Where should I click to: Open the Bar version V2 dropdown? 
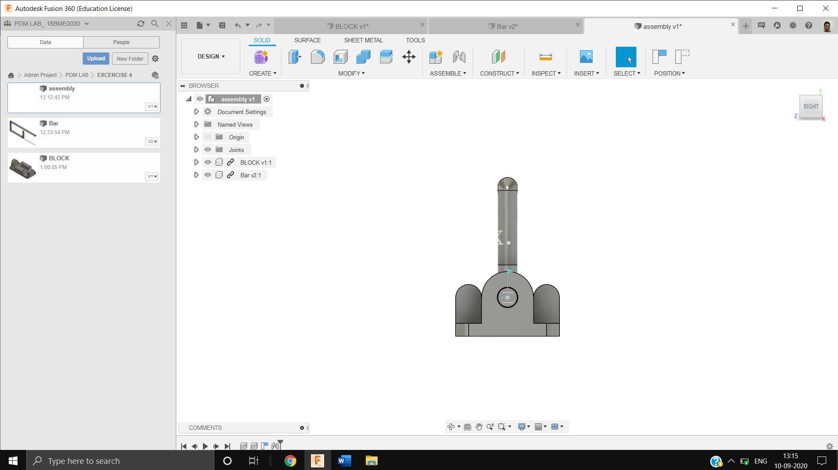point(152,142)
